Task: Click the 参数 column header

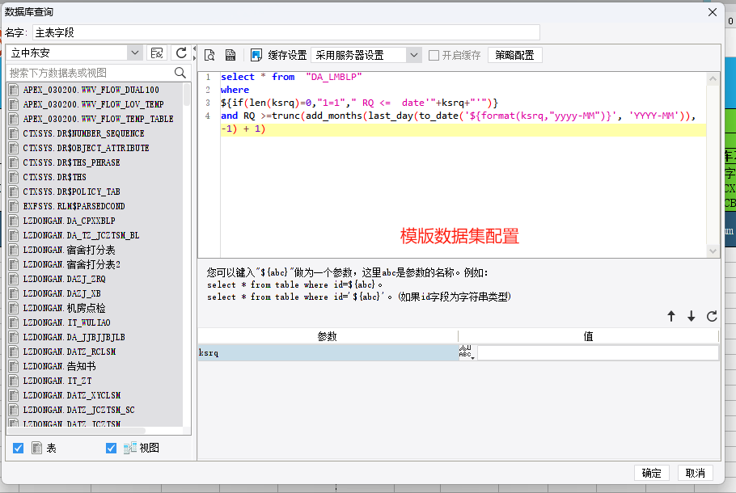Action: click(328, 336)
